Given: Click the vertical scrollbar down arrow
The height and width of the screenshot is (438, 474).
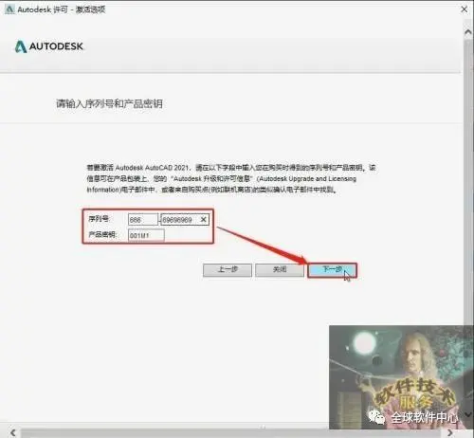Looking at the screenshot, I should click(x=468, y=414).
